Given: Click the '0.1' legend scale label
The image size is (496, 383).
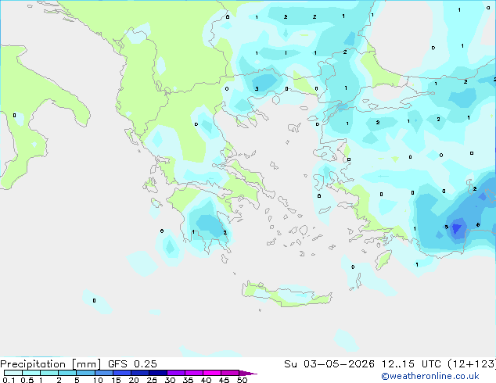Looking at the screenshot, I should [x=9, y=380].
